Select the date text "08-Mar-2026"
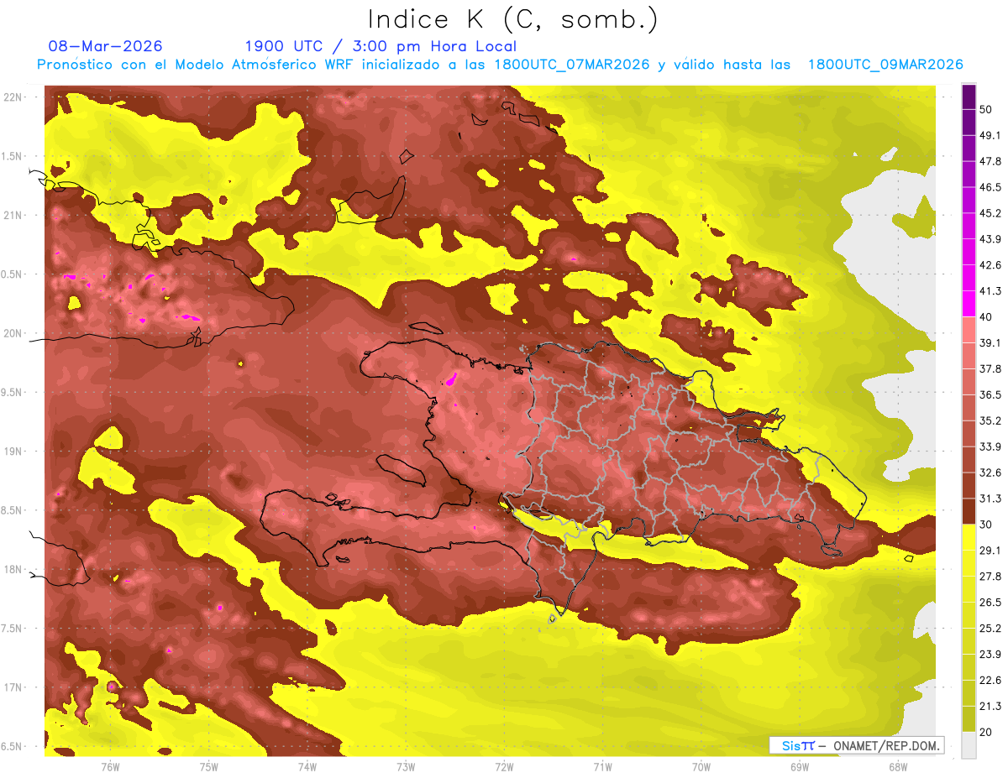Screen dimensions: 1008x778 (106, 46)
